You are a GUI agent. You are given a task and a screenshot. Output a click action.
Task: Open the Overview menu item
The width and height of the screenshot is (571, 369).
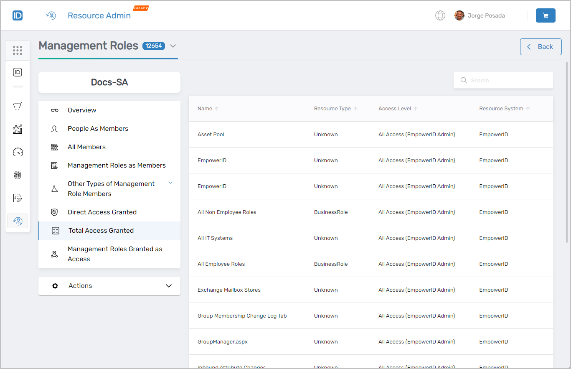pyautogui.click(x=82, y=110)
